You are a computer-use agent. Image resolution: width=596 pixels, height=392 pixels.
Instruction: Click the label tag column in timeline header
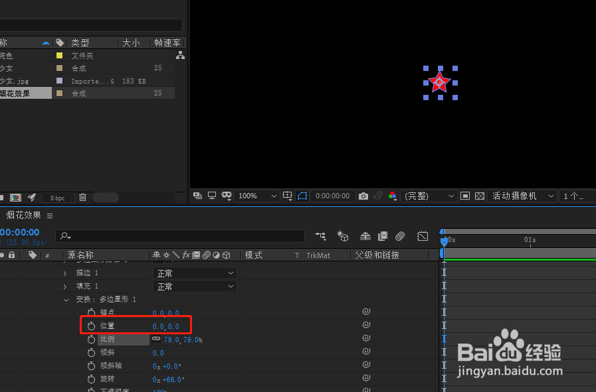click(33, 255)
